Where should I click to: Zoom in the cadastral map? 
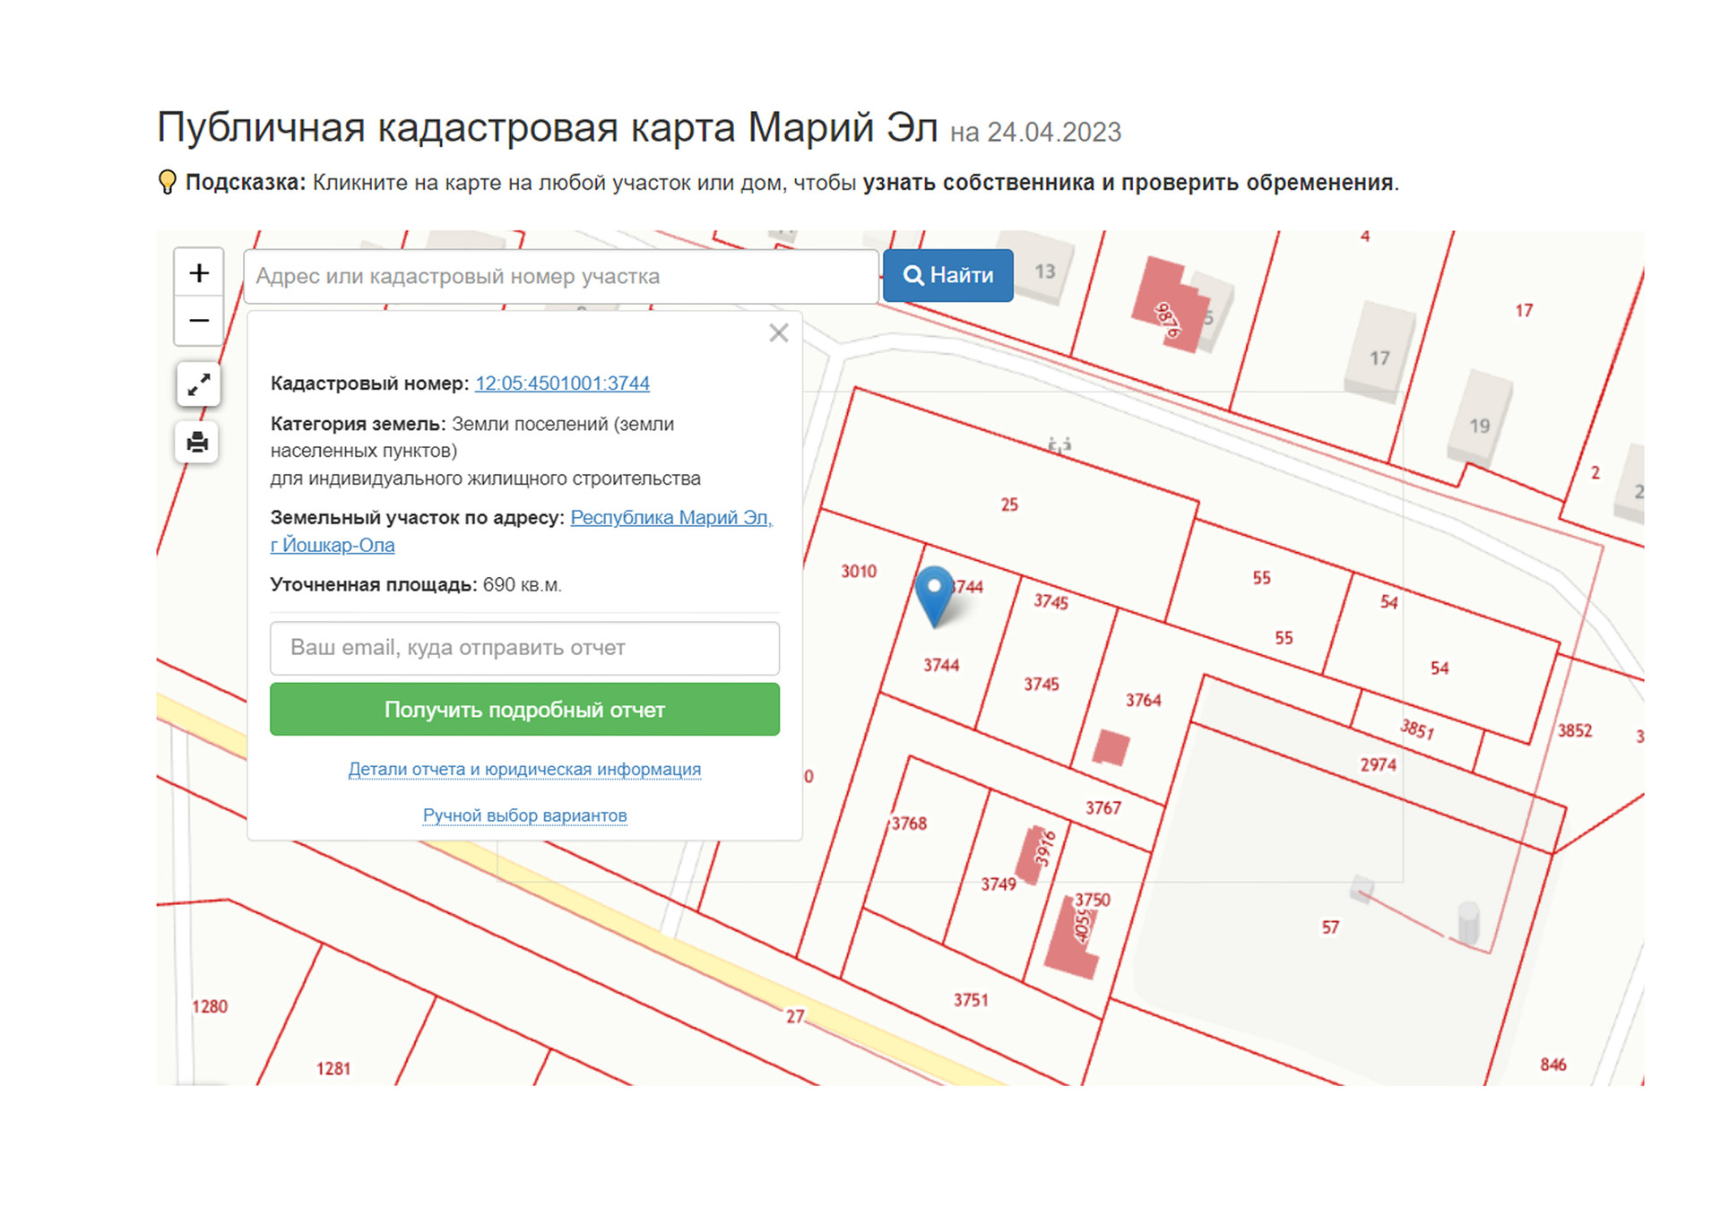pos(198,272)
